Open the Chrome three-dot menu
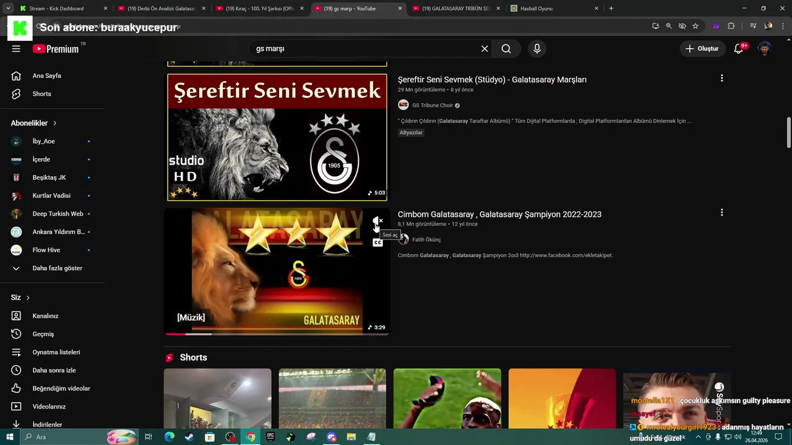792x445 pixels. (x=783, y=26)
